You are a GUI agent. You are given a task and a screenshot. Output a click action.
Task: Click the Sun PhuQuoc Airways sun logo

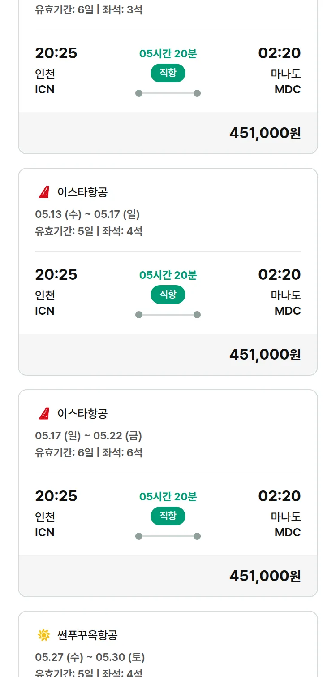click(44, 635)
